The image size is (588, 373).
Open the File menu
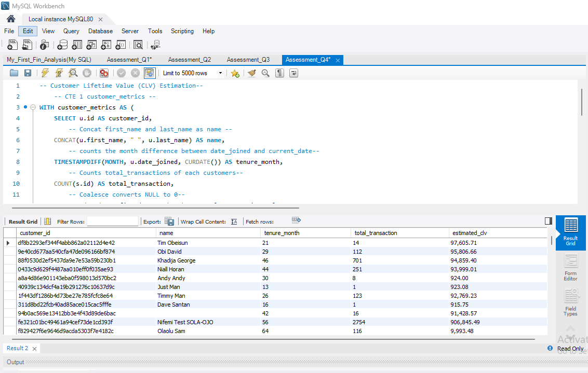[9, 31]
